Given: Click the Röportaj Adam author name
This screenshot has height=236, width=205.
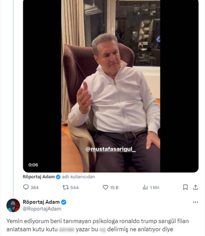Looking at the screenshot, I should point(41,202).
